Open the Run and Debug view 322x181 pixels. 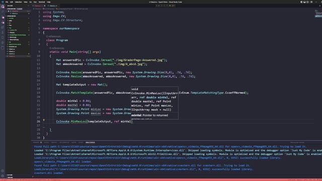(x=3, y=22)
